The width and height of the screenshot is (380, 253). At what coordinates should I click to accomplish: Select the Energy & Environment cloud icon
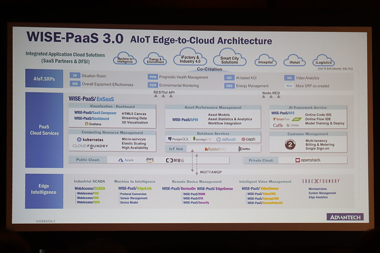pos(155,58)
